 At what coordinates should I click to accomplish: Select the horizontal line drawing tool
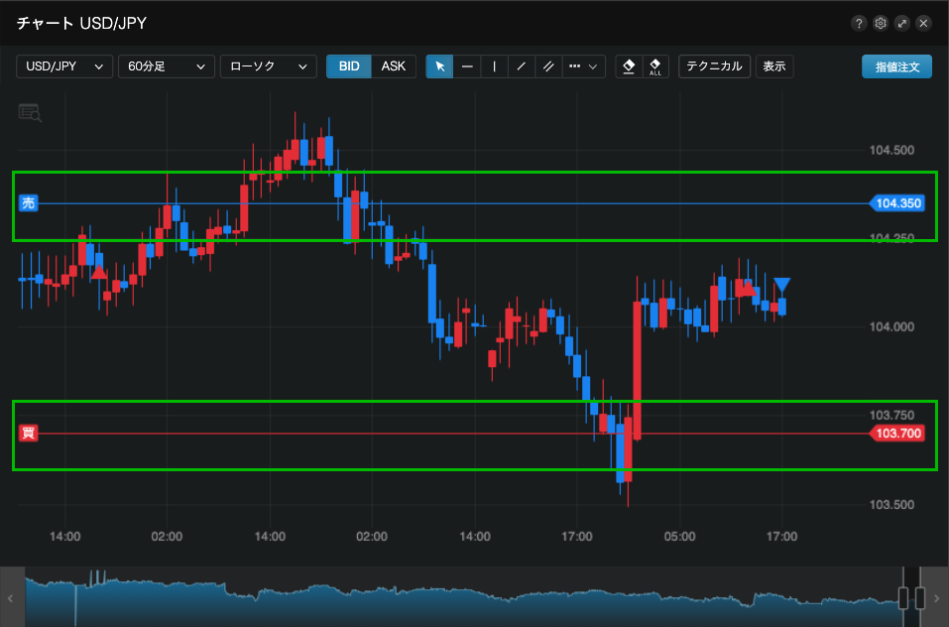click(467, 66)
